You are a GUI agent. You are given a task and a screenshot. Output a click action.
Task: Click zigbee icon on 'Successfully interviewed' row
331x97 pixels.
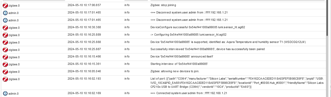[x=5, y=50]
